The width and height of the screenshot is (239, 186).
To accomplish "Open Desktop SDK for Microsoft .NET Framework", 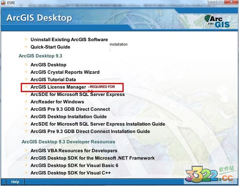I will click(x=93, y=158).
